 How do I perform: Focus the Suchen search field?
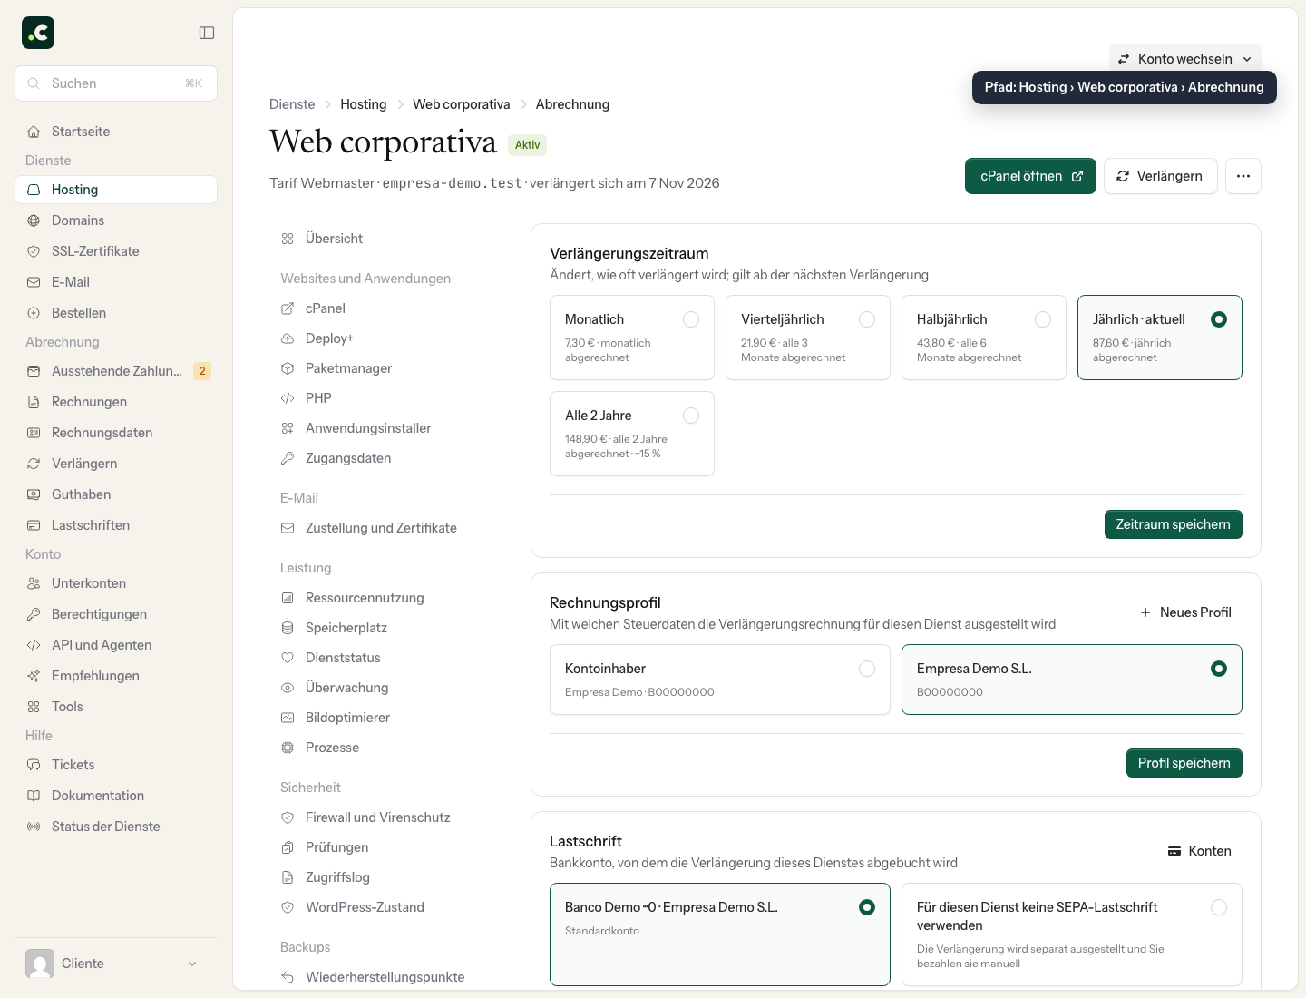116,83
